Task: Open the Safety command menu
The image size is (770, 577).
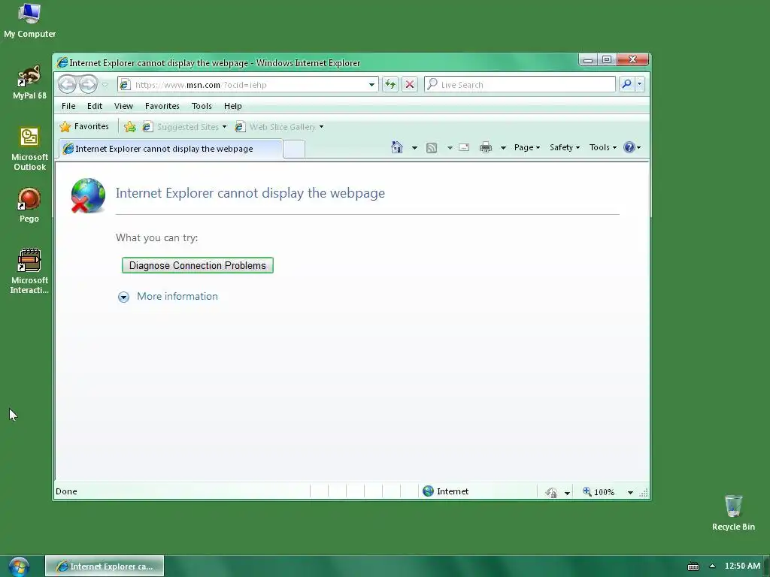Action: [x=564, y=147]
